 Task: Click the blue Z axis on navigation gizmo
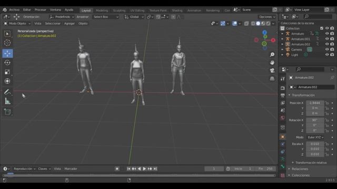(264, 33)
